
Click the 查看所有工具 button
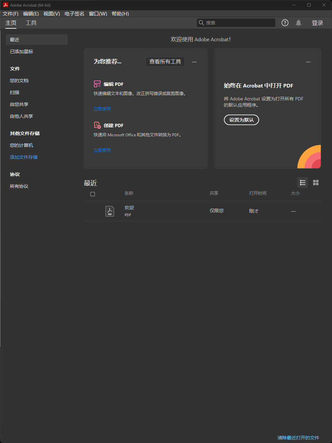tap(165, 62)
